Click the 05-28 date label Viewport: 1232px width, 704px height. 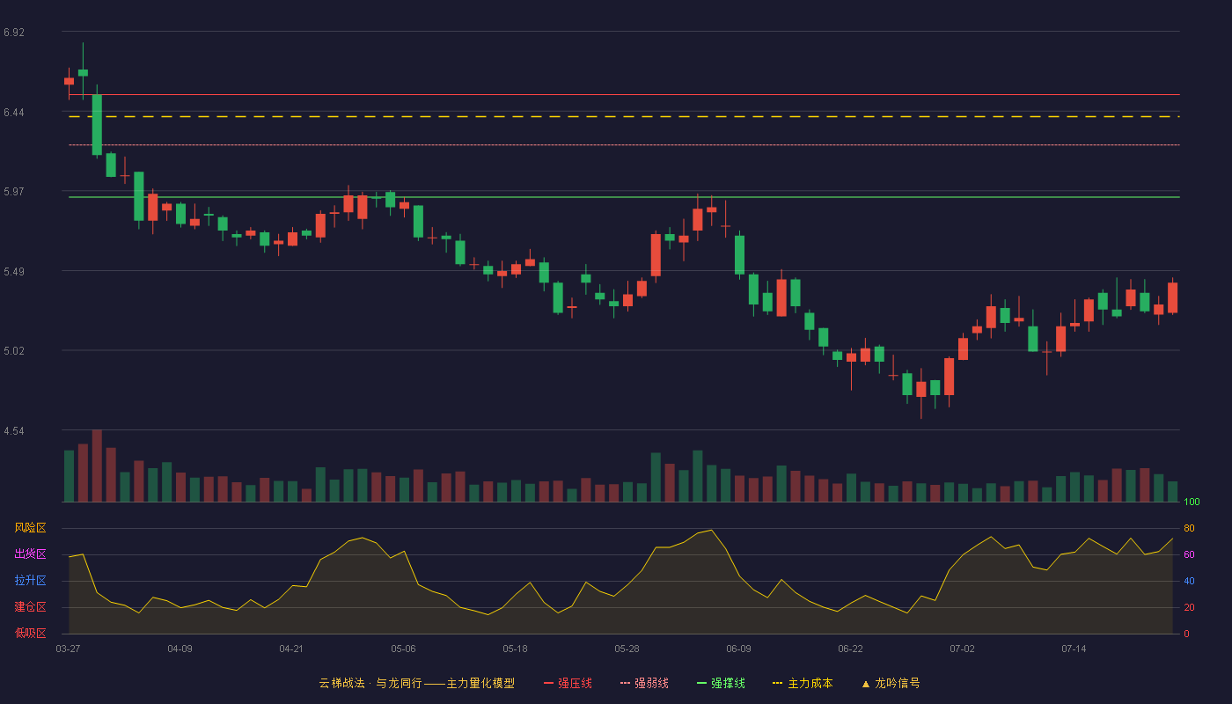tap(627, 649)
